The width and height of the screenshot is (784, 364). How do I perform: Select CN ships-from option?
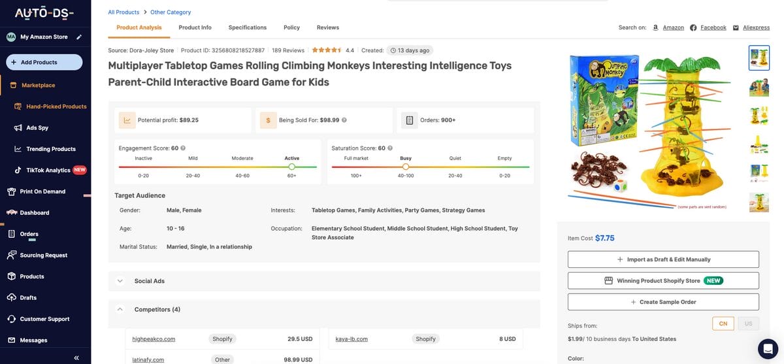(723, 323)
